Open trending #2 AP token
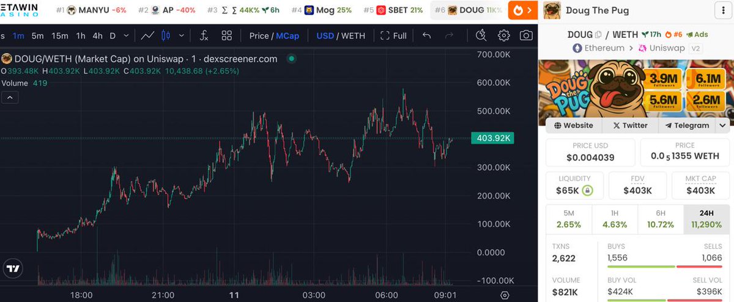734x302 pixels. [x=167, y=10]
